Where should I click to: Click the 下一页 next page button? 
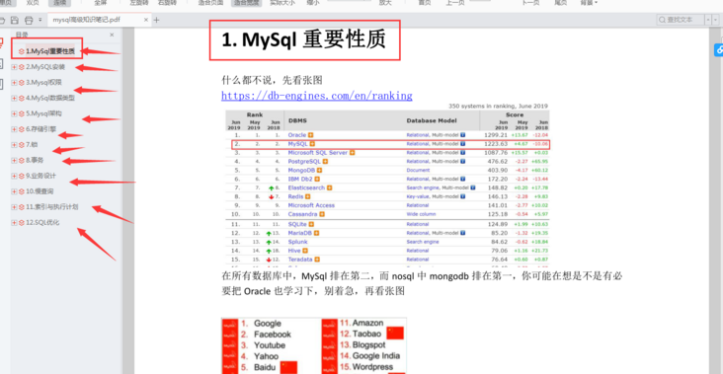530,2
